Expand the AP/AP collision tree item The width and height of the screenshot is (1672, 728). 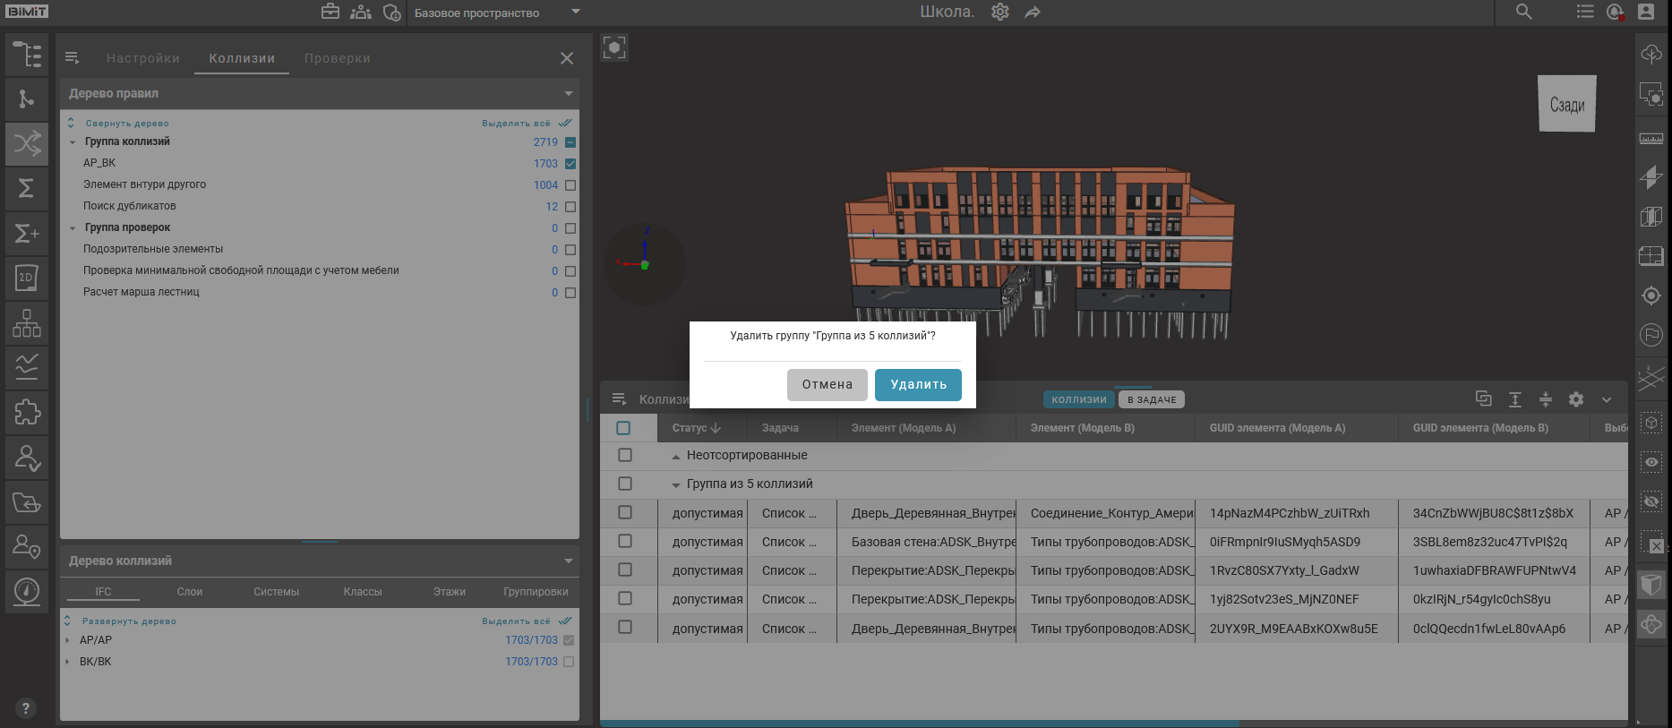tap(67, 640)
